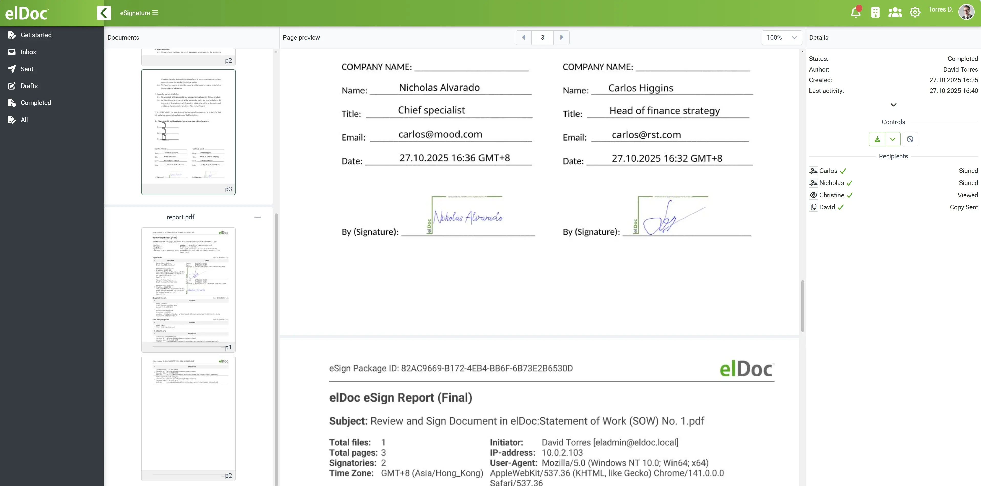Screen dimensions: 981x486
Task: Open the 100% zoom dropdown
Action: [782, 37]
